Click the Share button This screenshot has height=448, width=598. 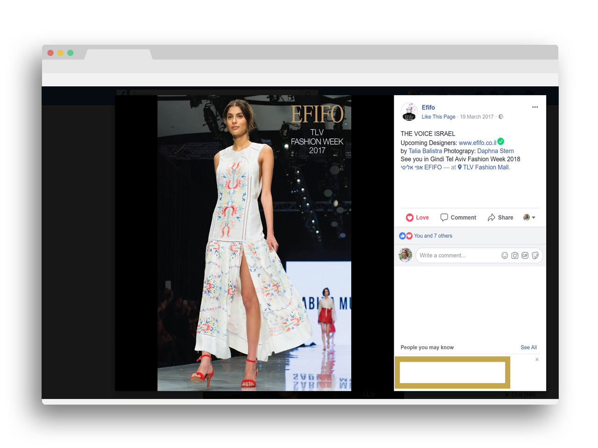pyautogui.click(x=500, y=217)
